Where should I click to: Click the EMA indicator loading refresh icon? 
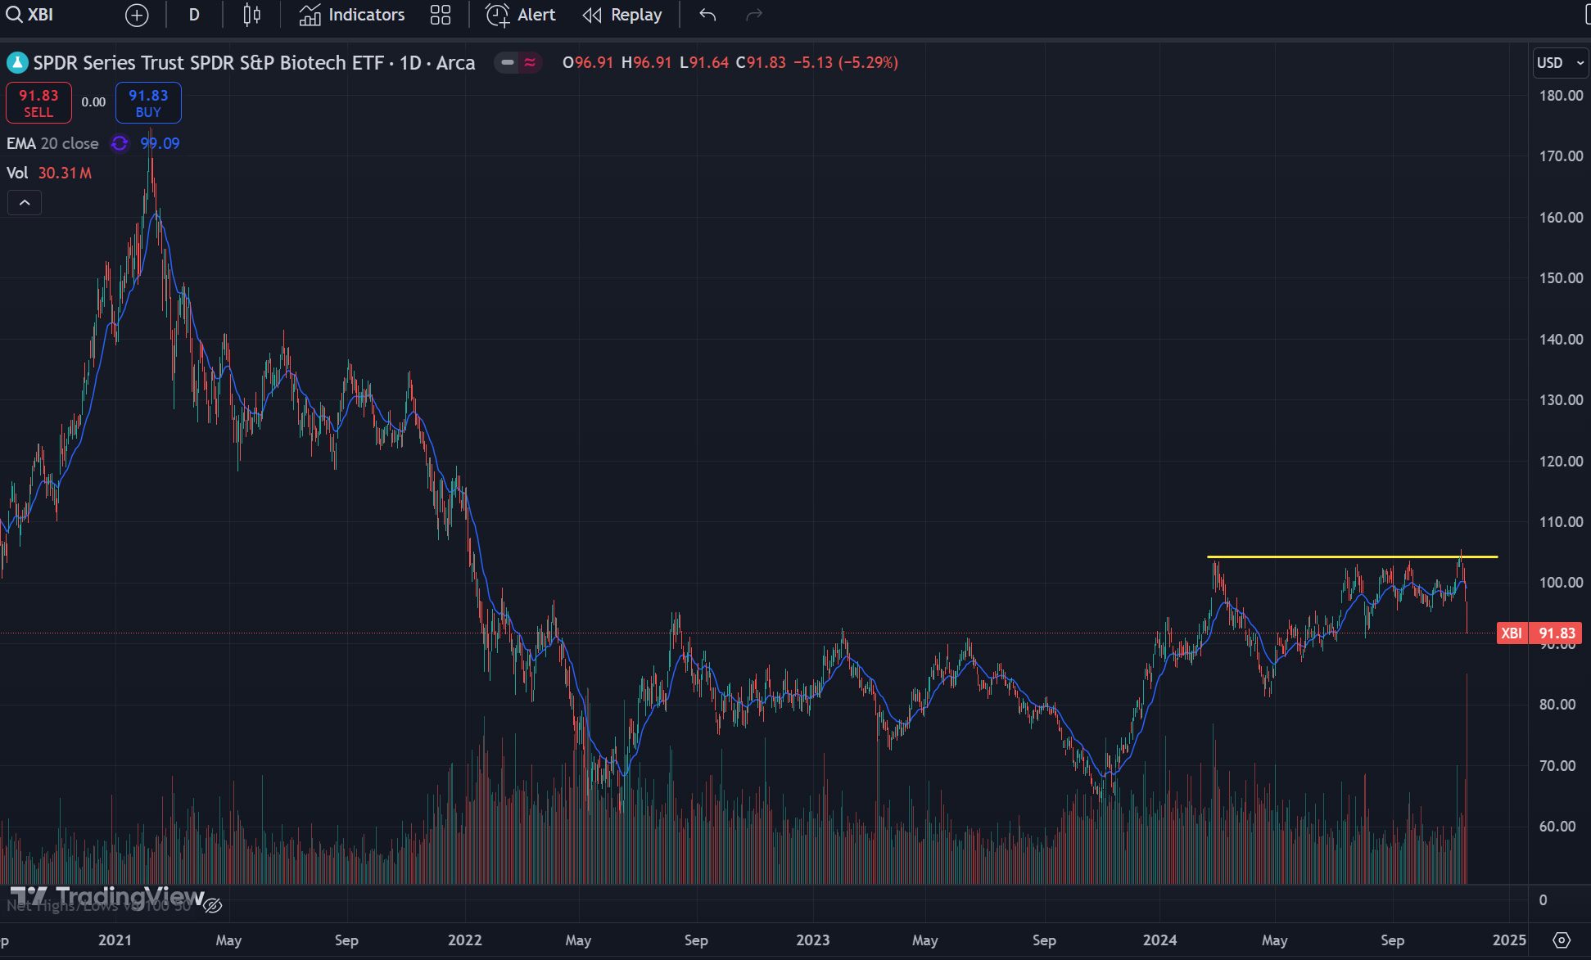pyautogui.click(x=120, y=143)
